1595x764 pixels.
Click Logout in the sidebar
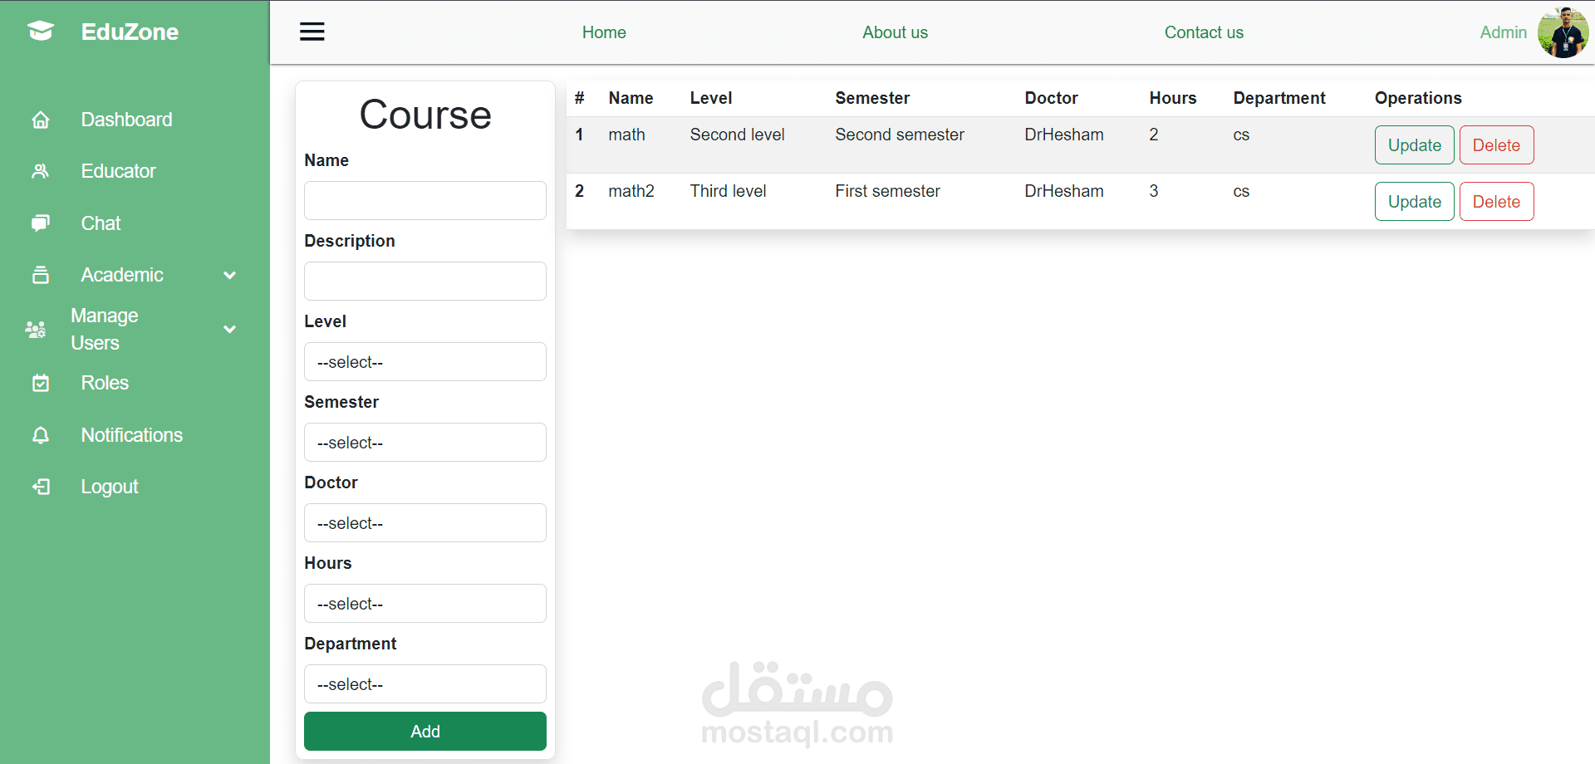(110, 487)
